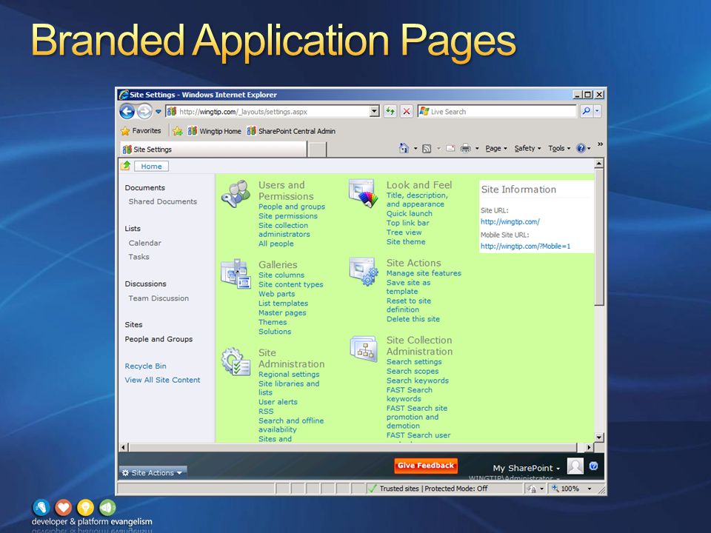Click the IE Help question mark icon
Viewport: 711px width, 533px height.
click(581, 148)
